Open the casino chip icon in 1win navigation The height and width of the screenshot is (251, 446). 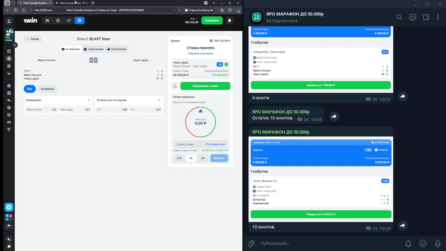pyautogui.click(x=58, y=21)
